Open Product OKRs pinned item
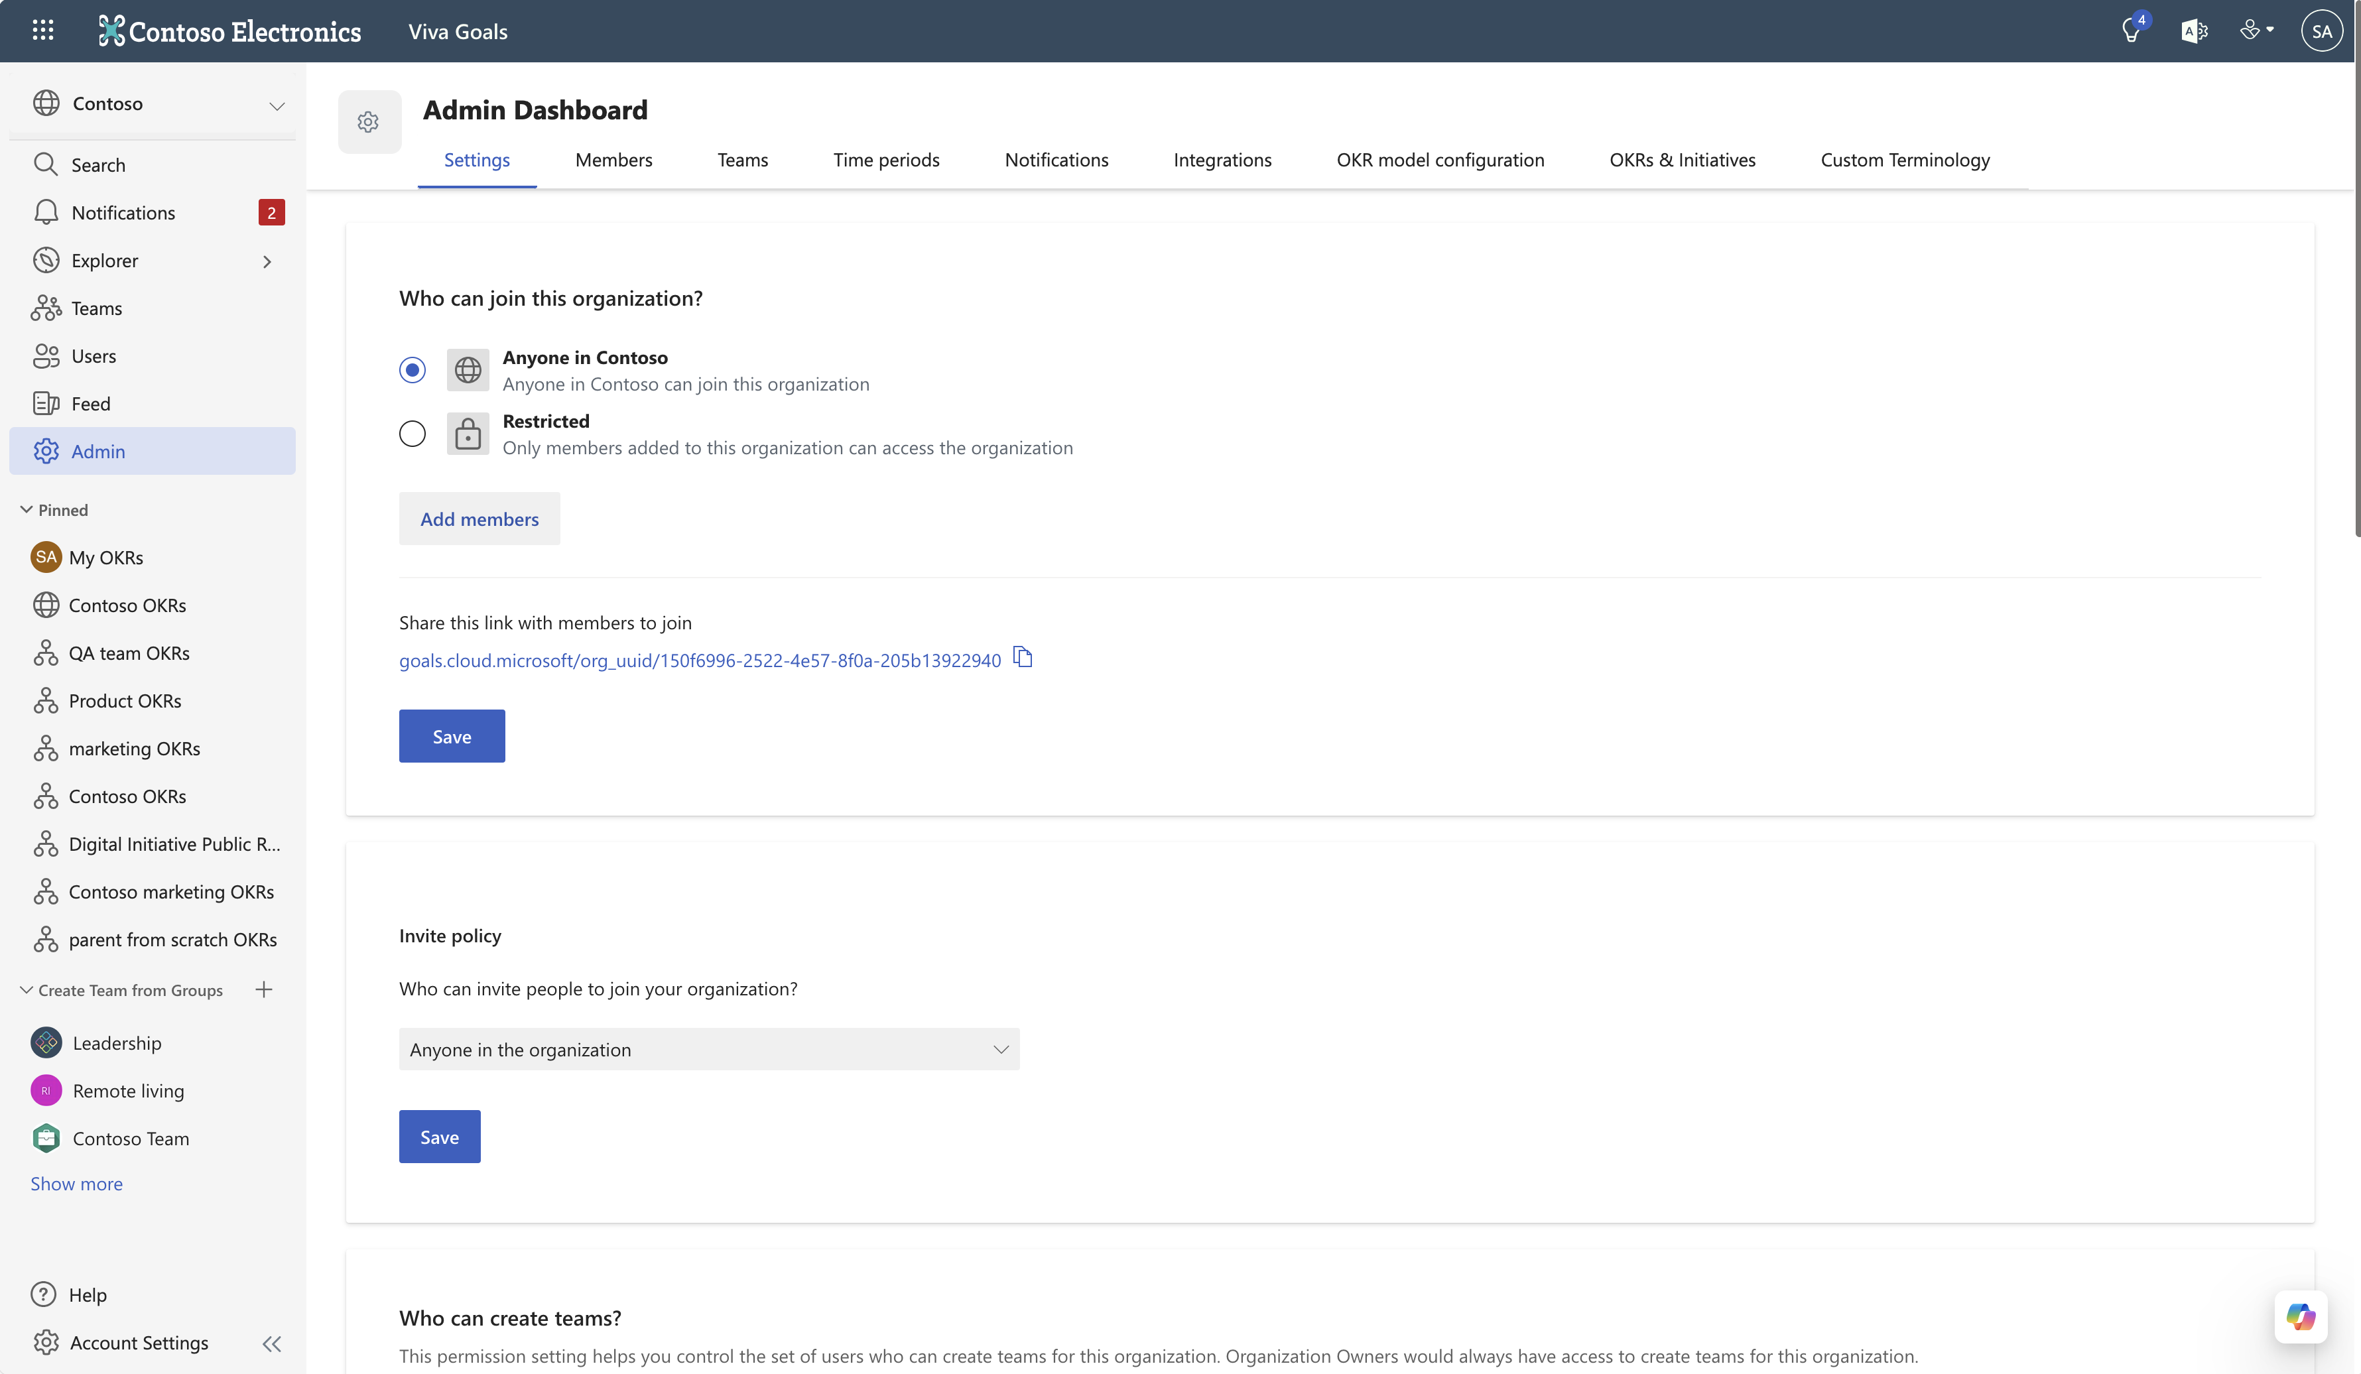The image size is (2361, 1374). tap(152, 700)
